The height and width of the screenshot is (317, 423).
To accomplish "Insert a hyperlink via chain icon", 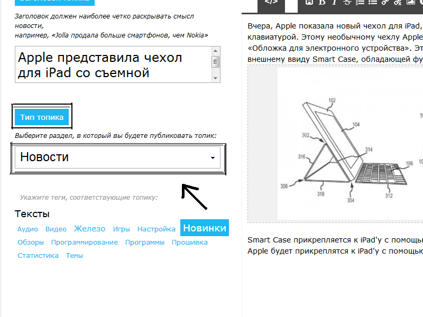I will (385, 2).
